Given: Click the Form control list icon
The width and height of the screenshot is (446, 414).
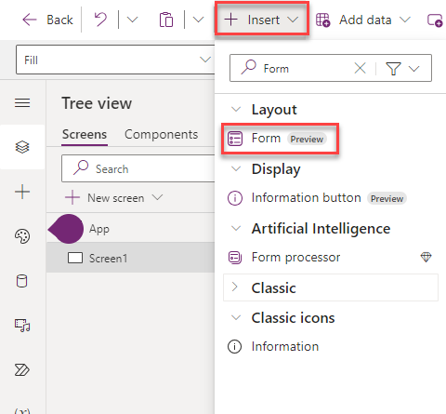Looking at the screenshot, I should point(235,139).
